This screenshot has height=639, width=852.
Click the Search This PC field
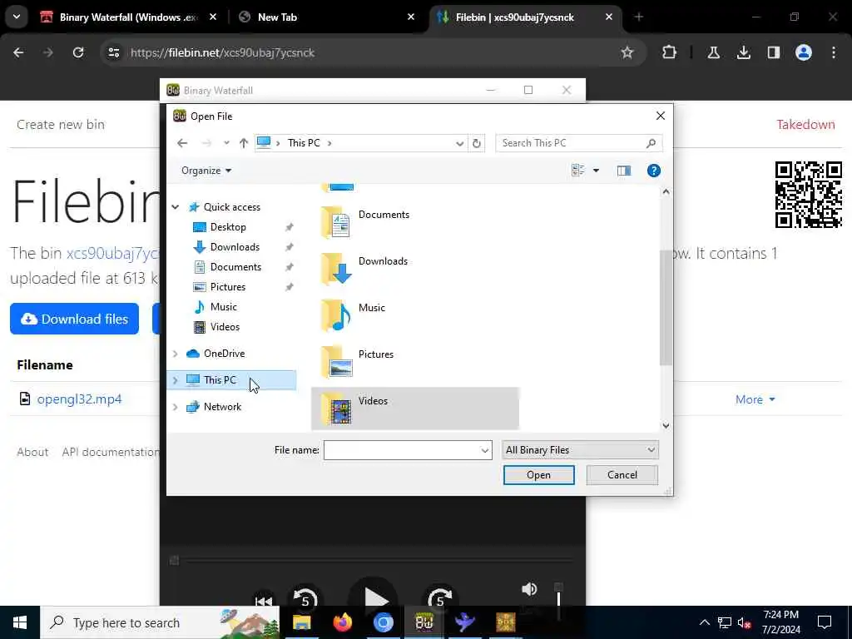(x=579, y=143)
